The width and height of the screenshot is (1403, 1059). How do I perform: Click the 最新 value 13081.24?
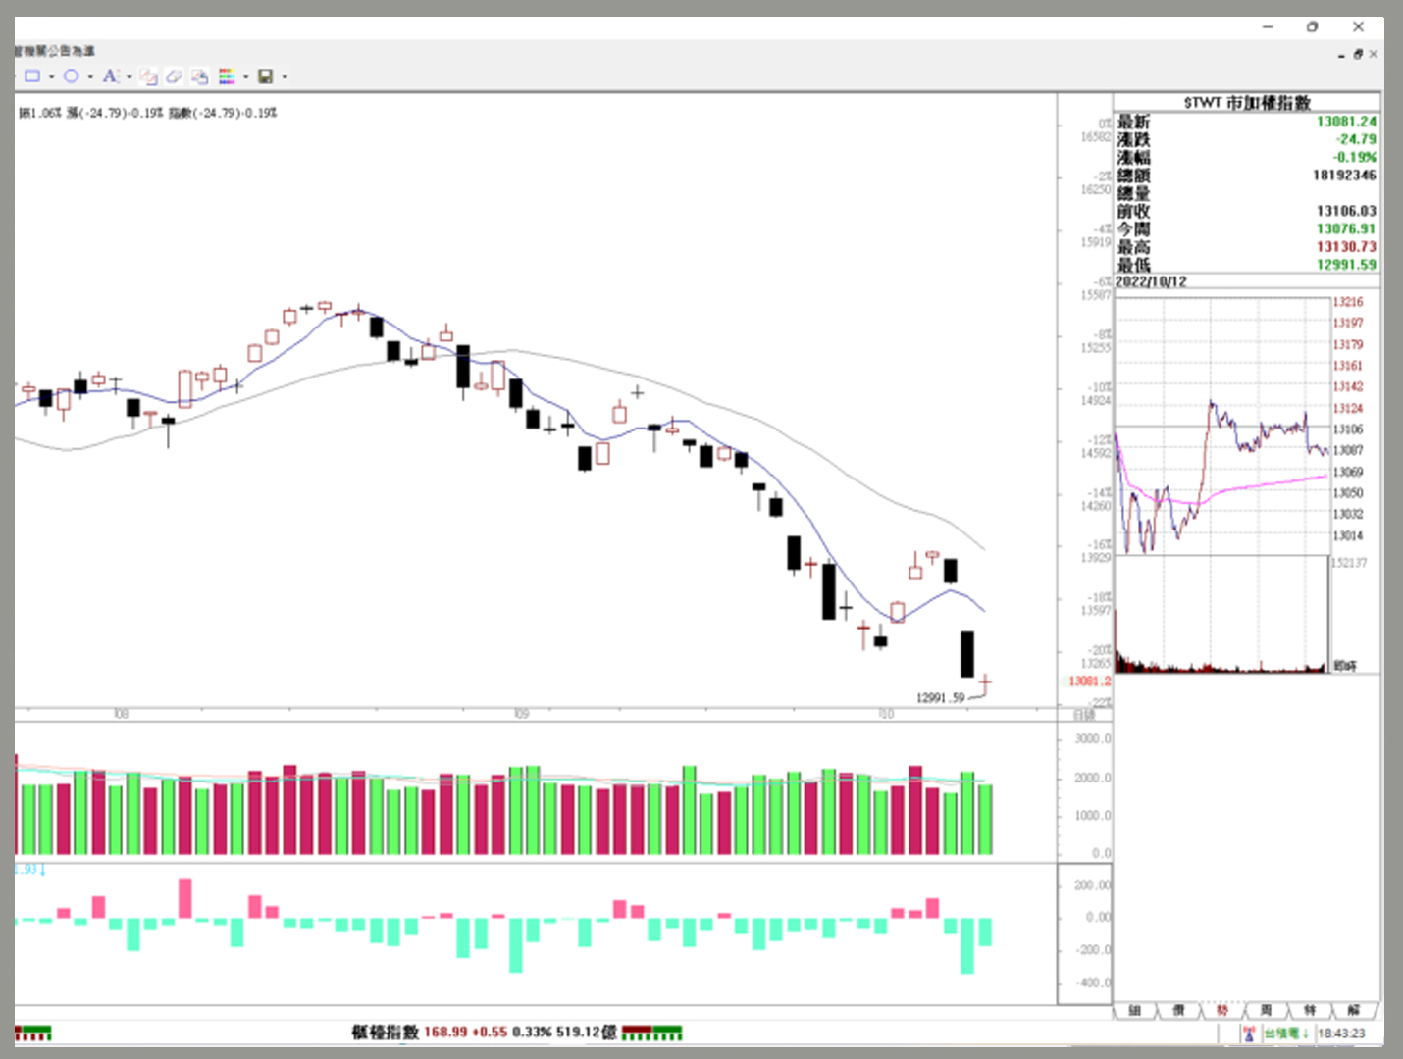point(1346,122)
